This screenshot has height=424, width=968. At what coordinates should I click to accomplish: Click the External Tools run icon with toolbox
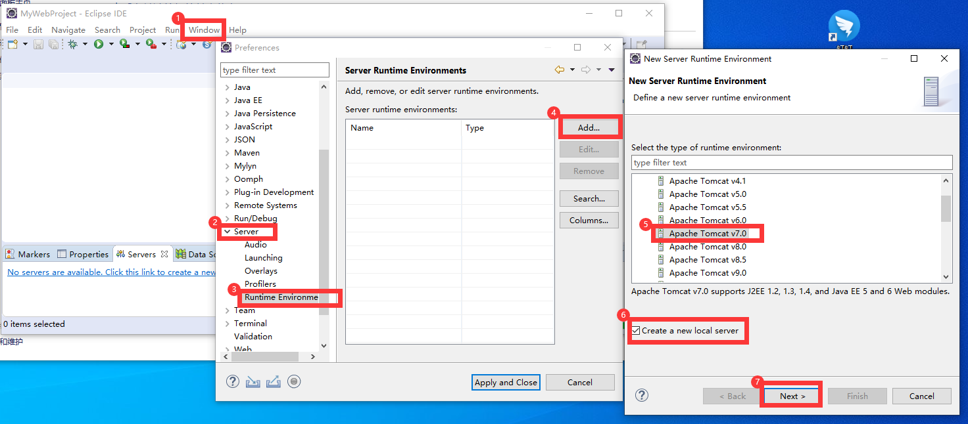(151, 44)
